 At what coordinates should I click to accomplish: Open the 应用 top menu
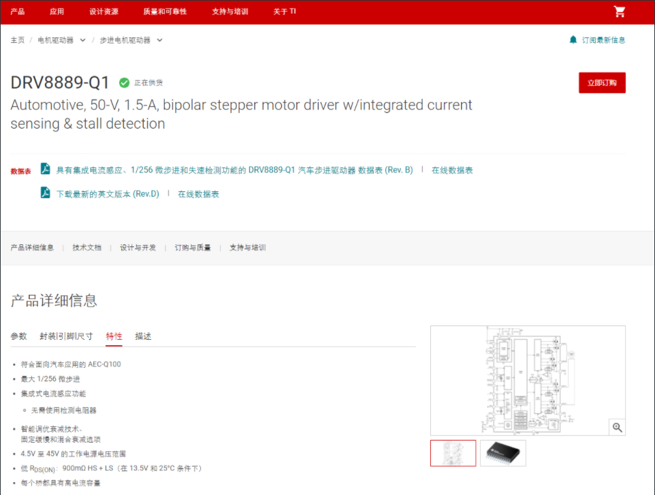[x=57, y=12]
